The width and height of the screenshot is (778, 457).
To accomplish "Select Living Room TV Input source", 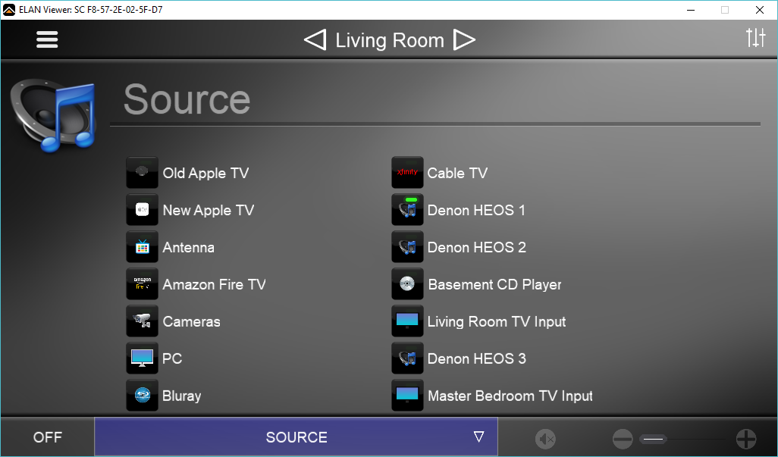I will (496, 321).
